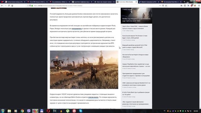
Task: Open the 'совсем иначе' link in the article
Action: [x=93, y=97]
